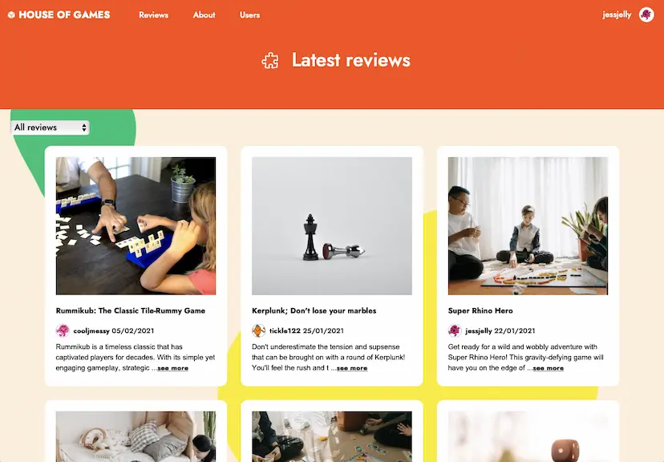Click the HOUSE OF GAMES site title
Viewport: 664px width, 462px height.
coord(64,14)
